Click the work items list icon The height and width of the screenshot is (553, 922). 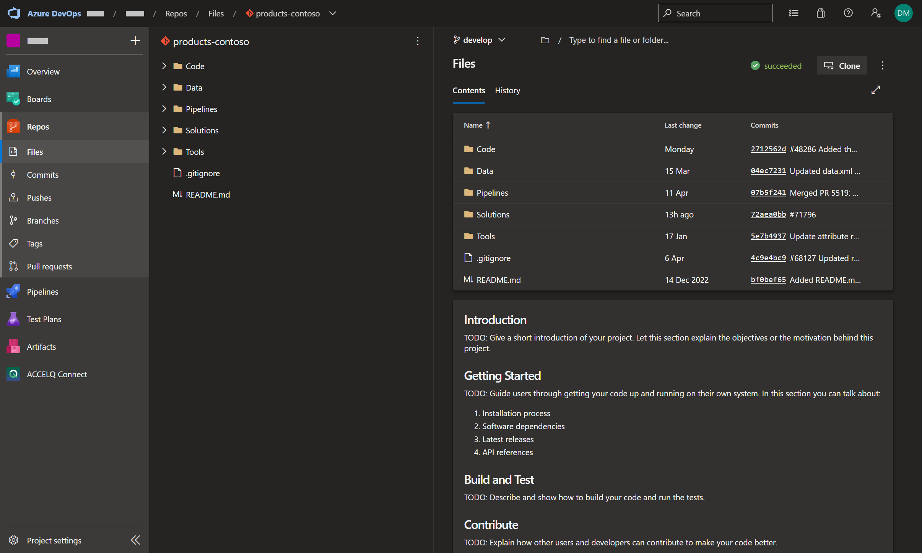click(794, 13)
